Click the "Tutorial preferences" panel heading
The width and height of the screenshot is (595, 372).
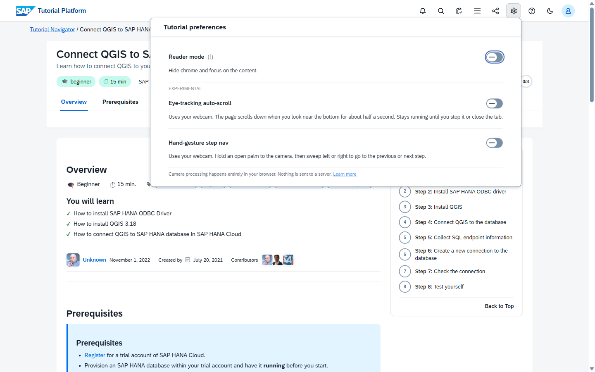coord(195,27)
